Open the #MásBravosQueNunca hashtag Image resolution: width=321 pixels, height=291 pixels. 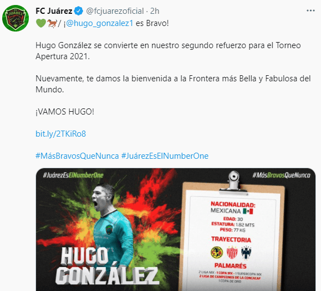tap(77, 156)
